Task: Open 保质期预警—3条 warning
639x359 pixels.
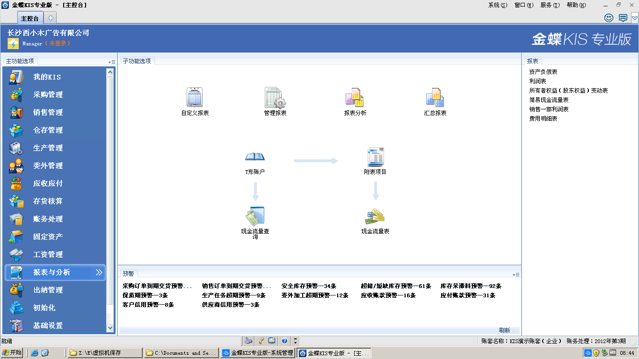Action: coord(145,295)
